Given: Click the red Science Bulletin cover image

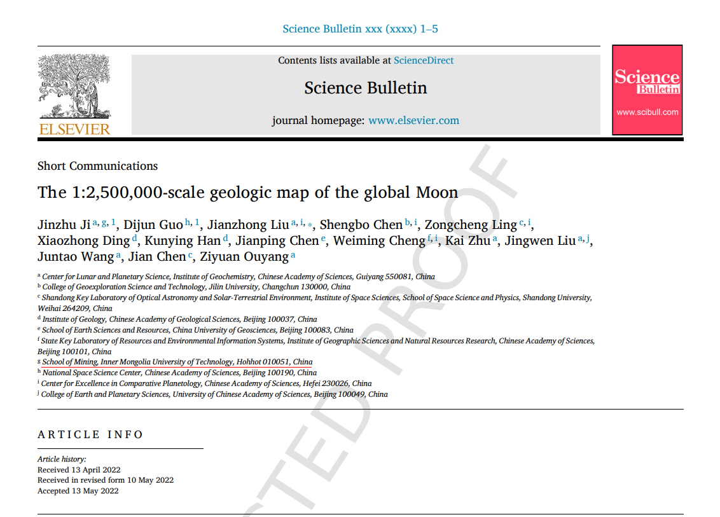Looking at the screenshot, I should [647, 90].
